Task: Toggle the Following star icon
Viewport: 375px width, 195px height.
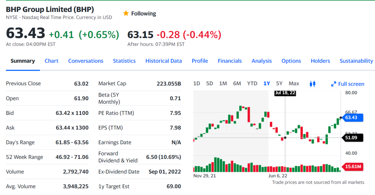Action: (126, 13)
